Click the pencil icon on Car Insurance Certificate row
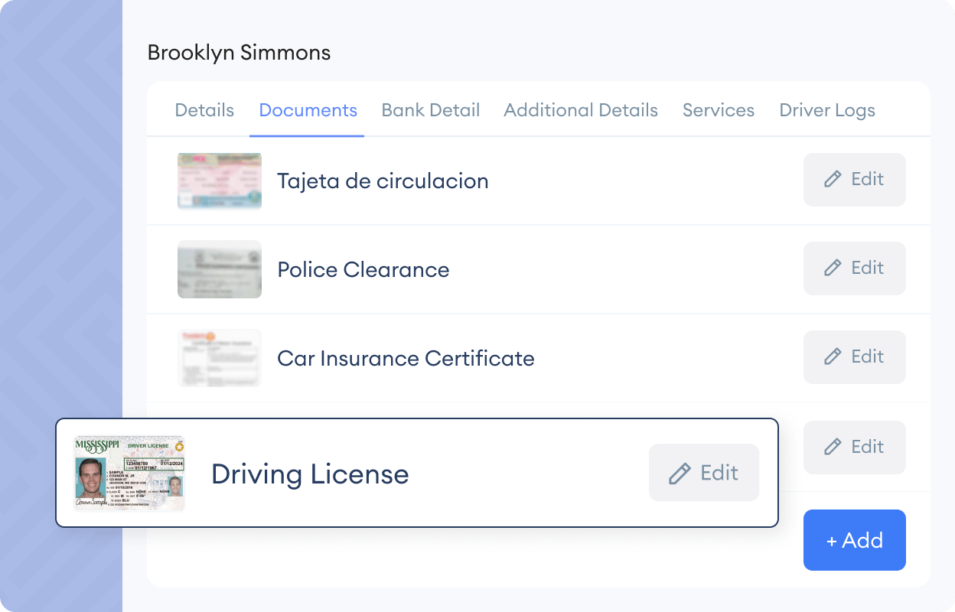Screen dimensions: 955x612 833,357
